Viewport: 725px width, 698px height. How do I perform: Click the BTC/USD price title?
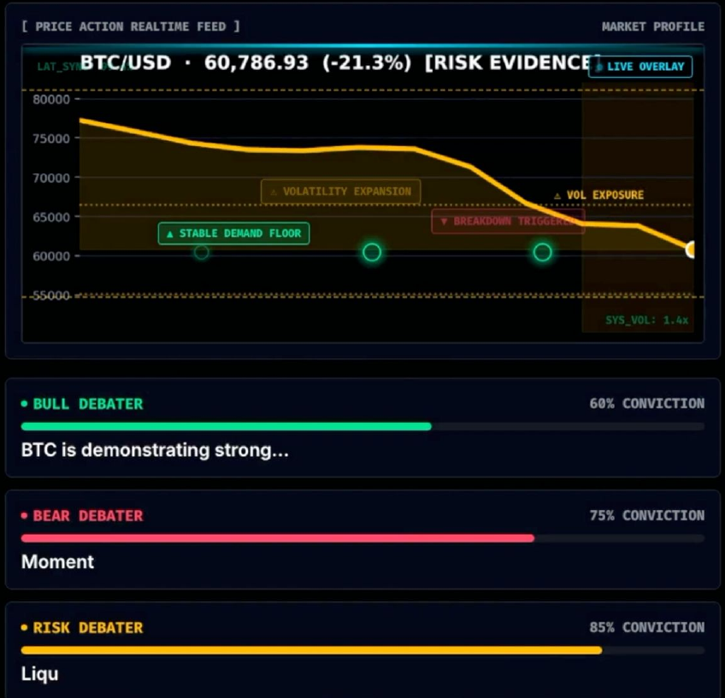pos(341,62)
